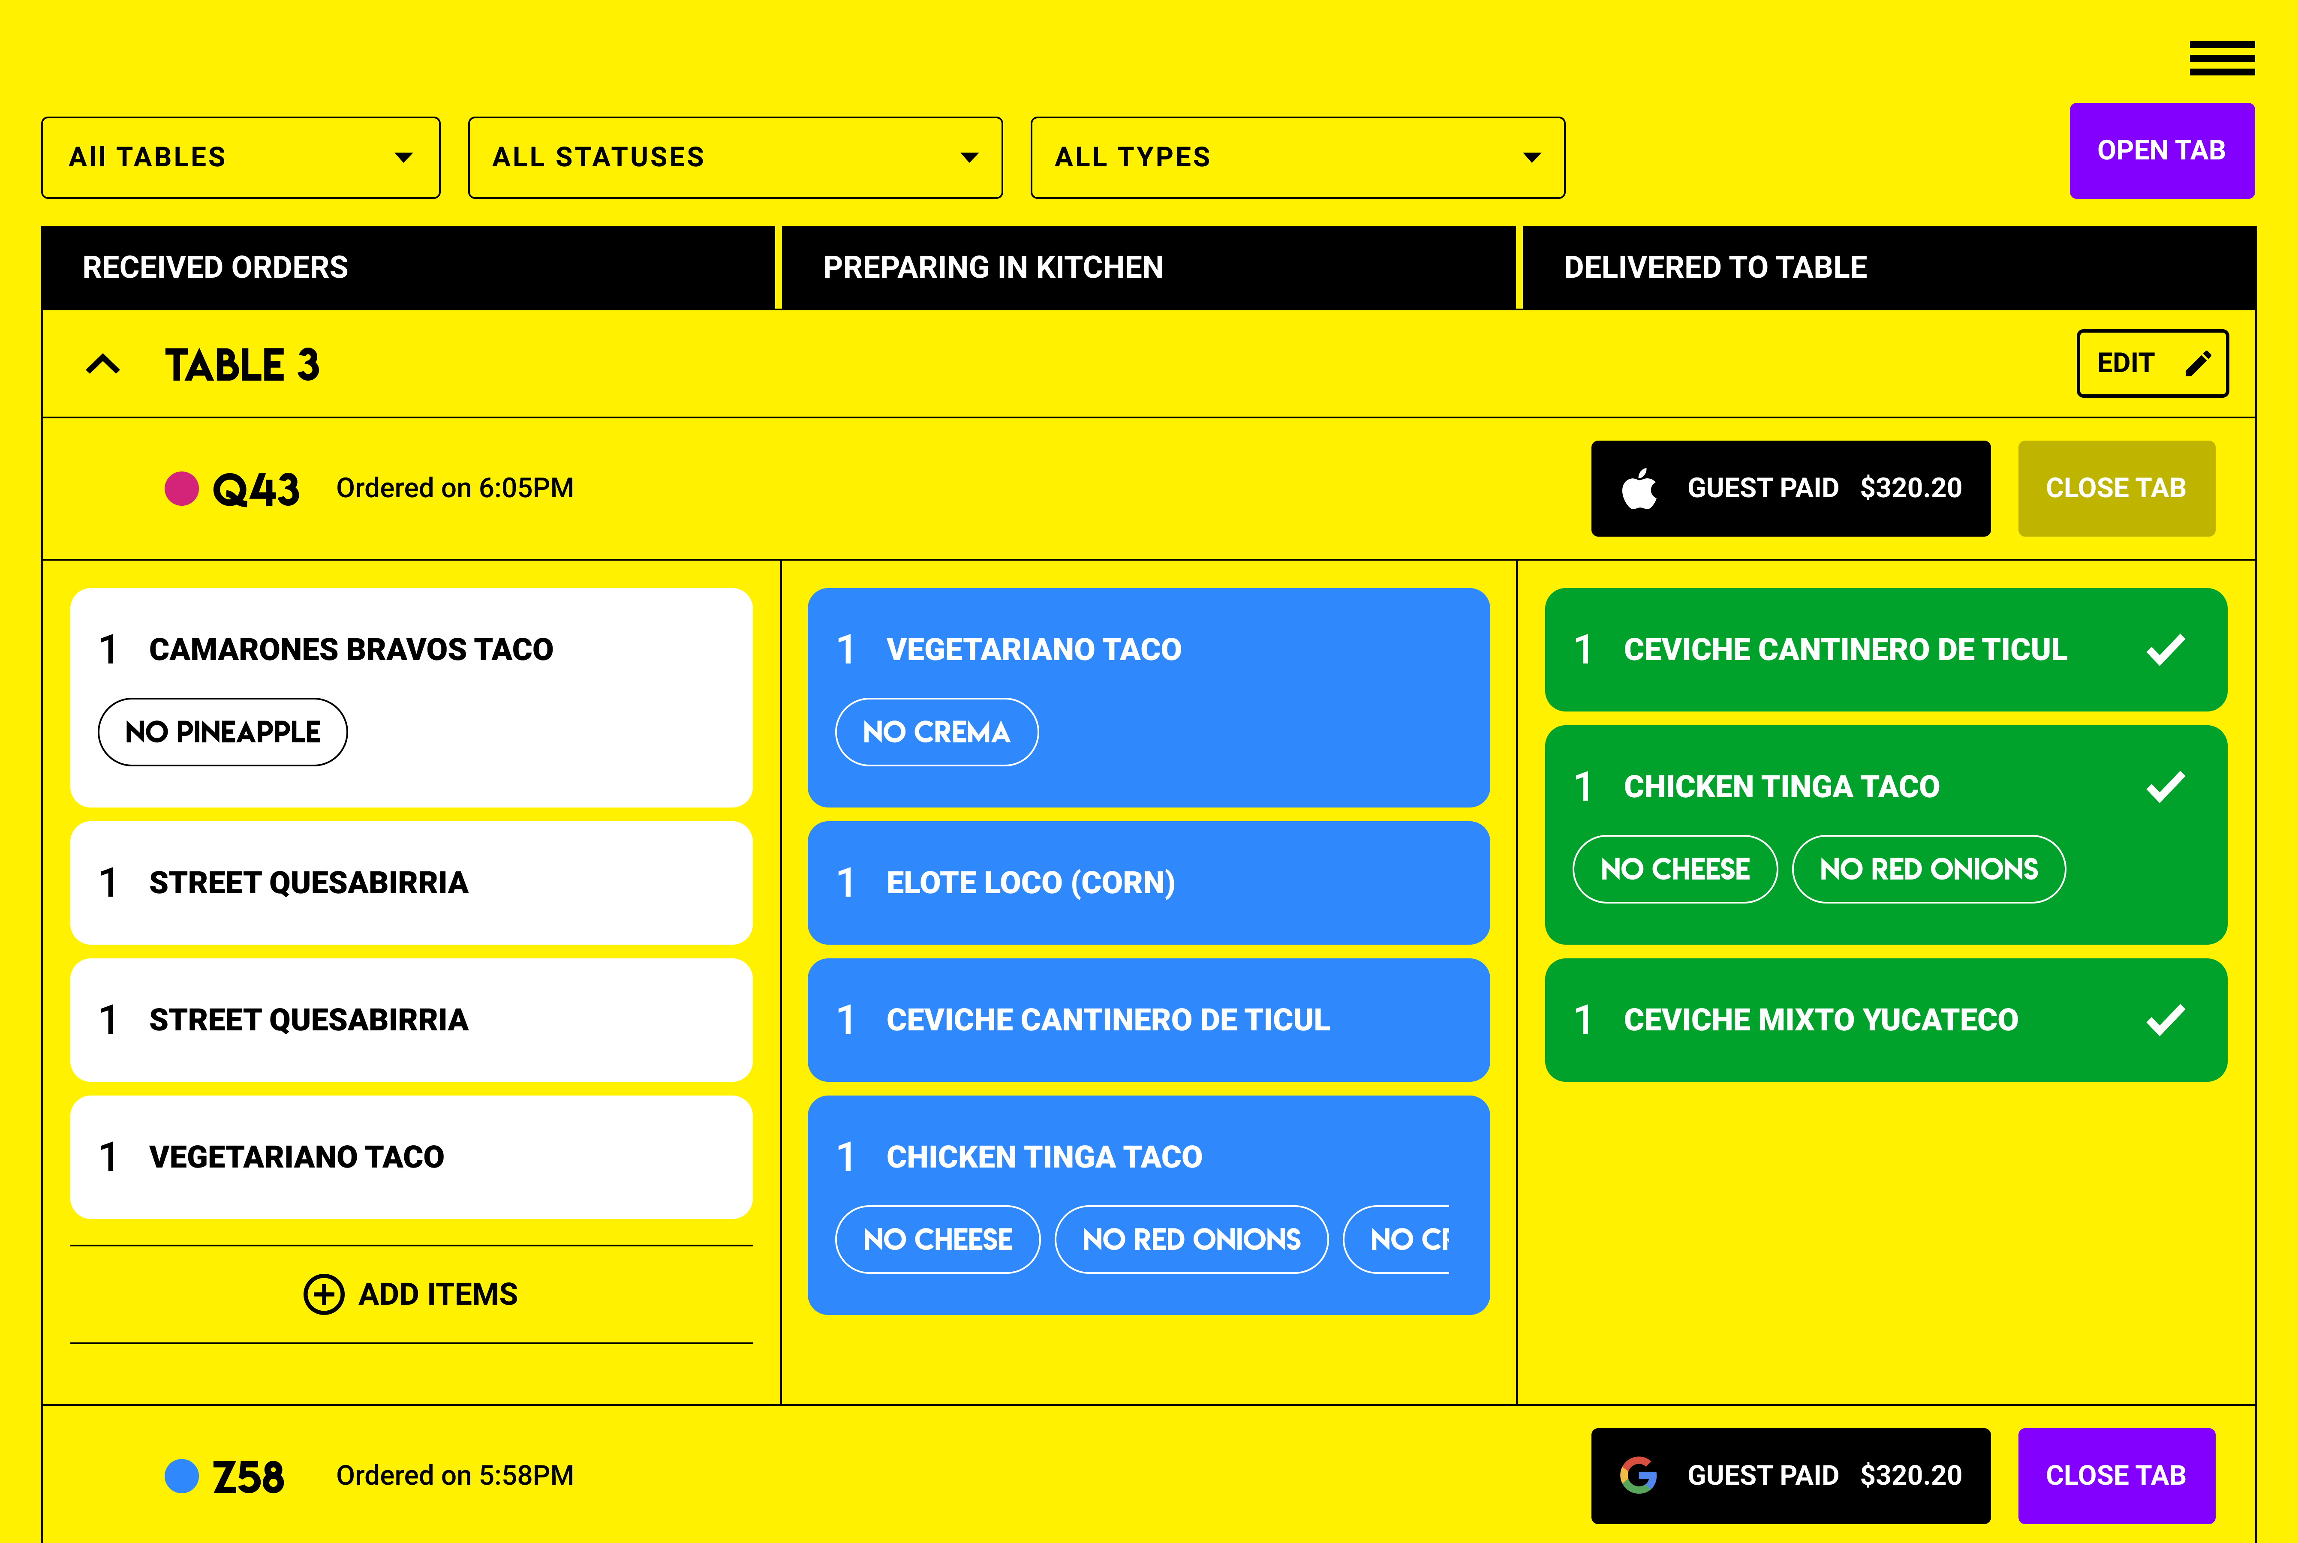Click No Cheese tag on preparing Chicken Tinga
Screen dimensions: 2298x1543
[938, 1240]
